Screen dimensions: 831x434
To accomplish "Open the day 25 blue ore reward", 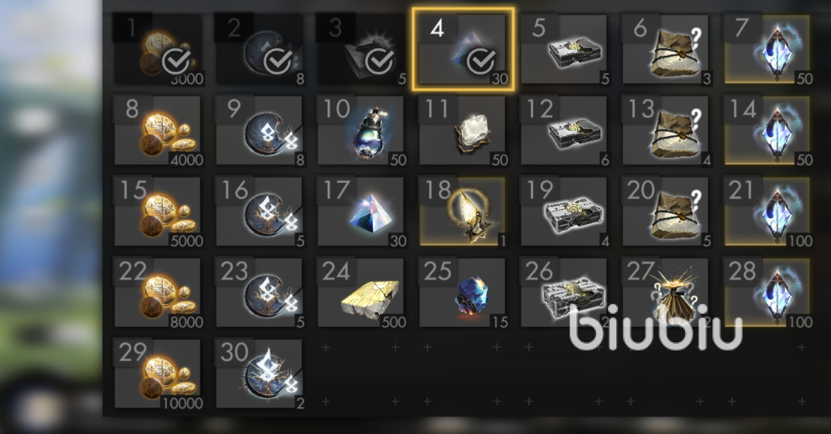I will 463,293.
